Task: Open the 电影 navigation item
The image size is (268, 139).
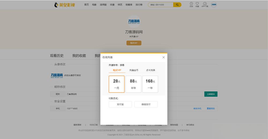Action: [x=94, y=5]
